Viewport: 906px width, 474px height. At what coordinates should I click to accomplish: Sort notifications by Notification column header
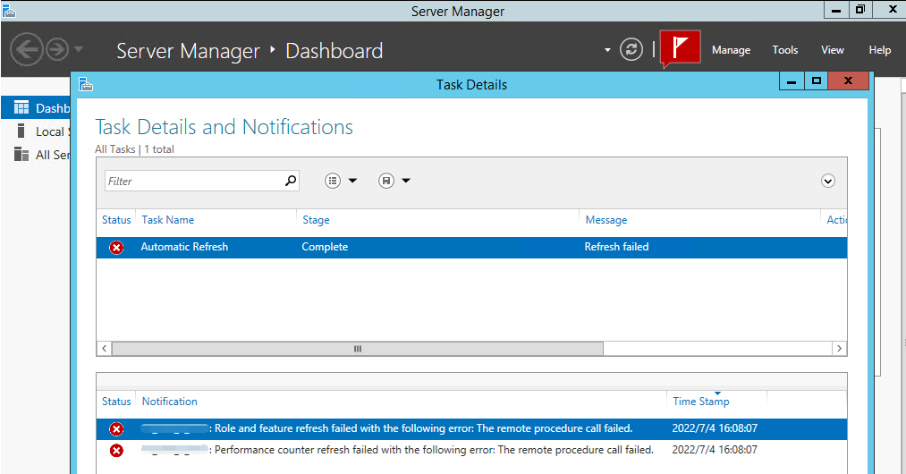coord(169,402)
